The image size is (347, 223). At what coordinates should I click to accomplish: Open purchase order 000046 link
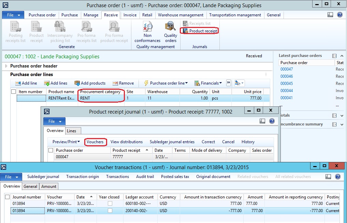pos(287,76)
